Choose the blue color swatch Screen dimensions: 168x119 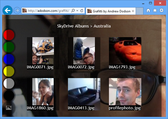[x=9, y=59]
